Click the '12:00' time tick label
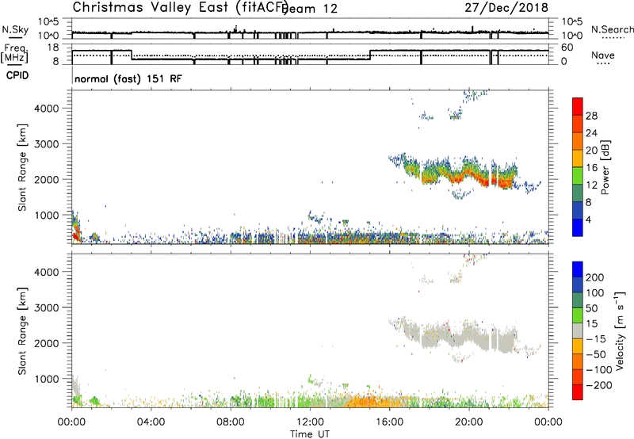634x439 pixels. coord(310,422)
